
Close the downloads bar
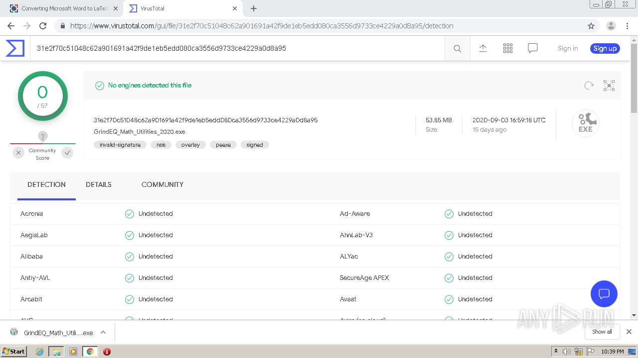pos(629,332)
